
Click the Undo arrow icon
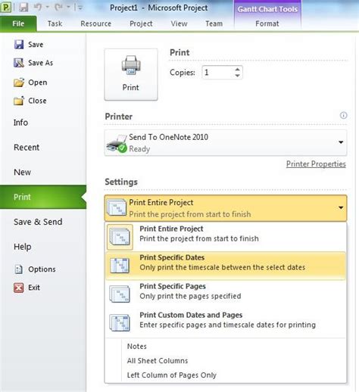38,8
